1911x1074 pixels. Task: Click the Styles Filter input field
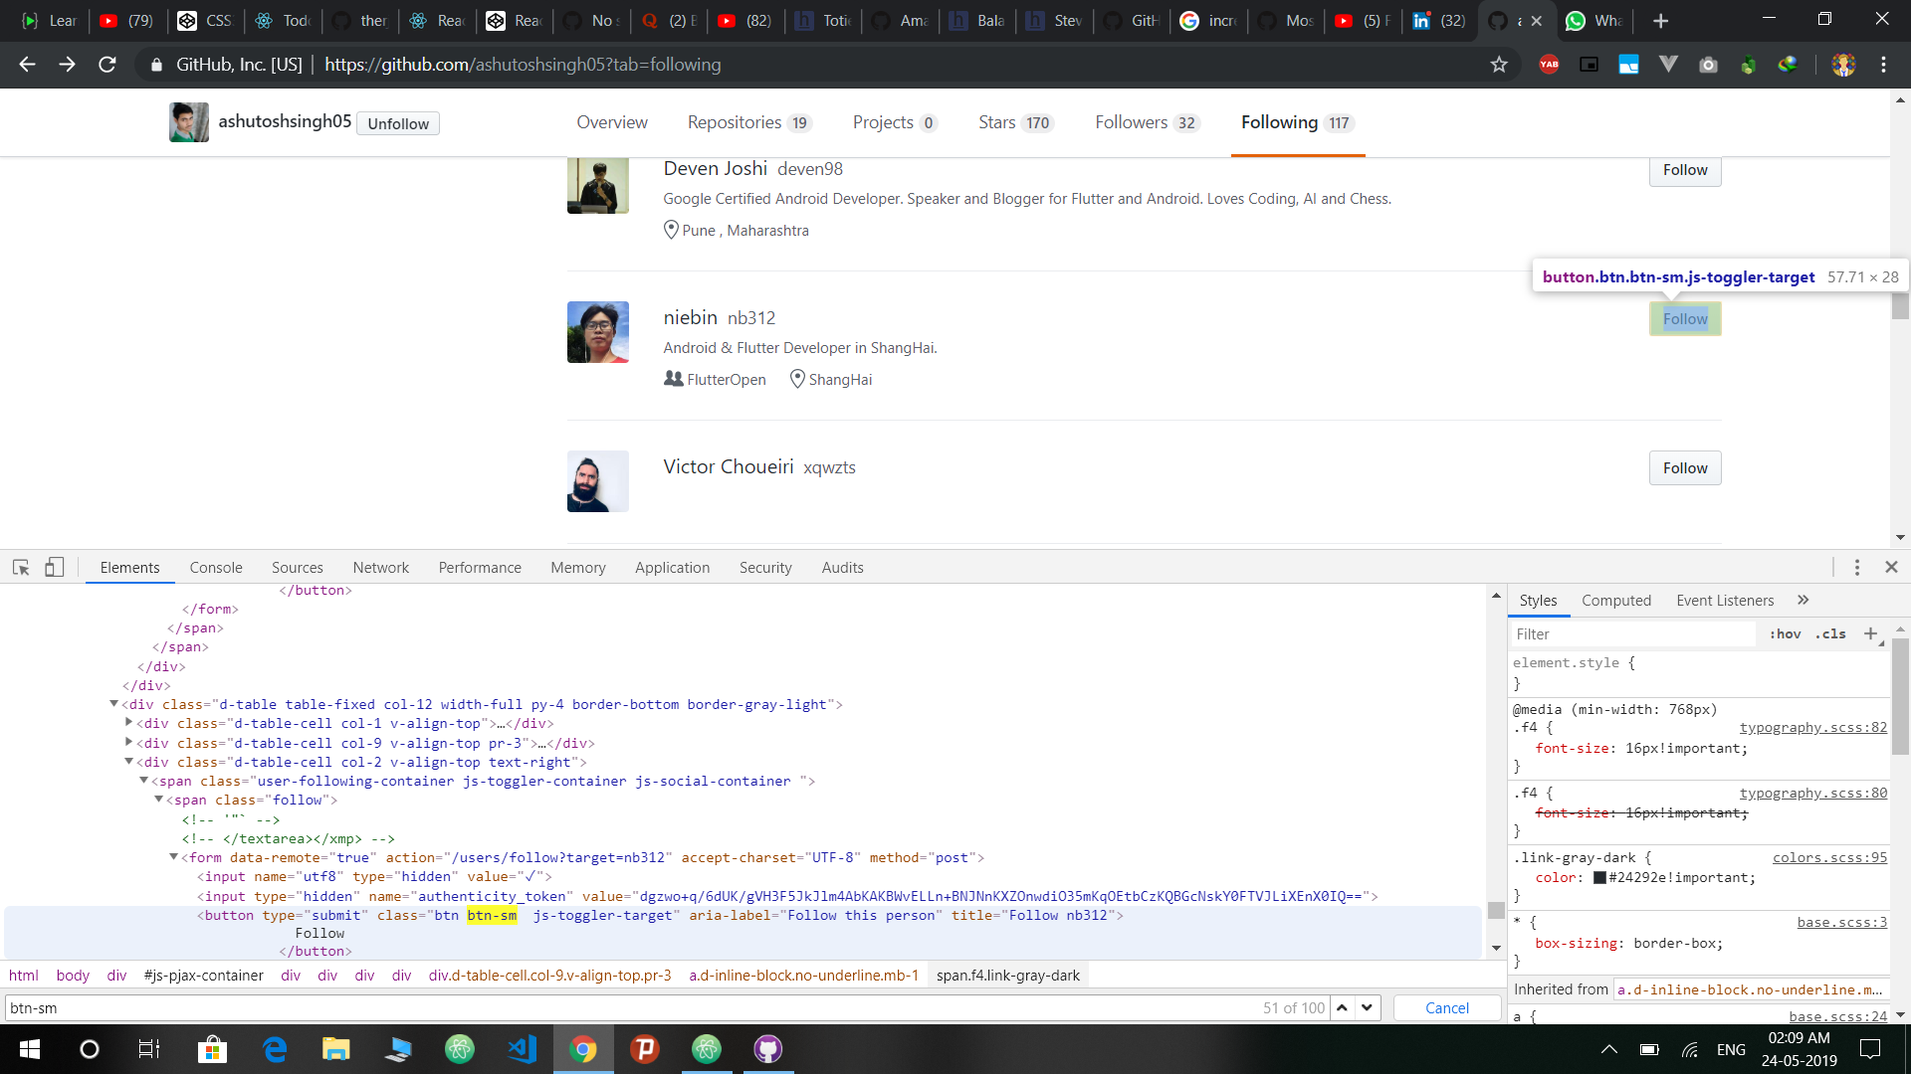click(x=1632, y=633)
